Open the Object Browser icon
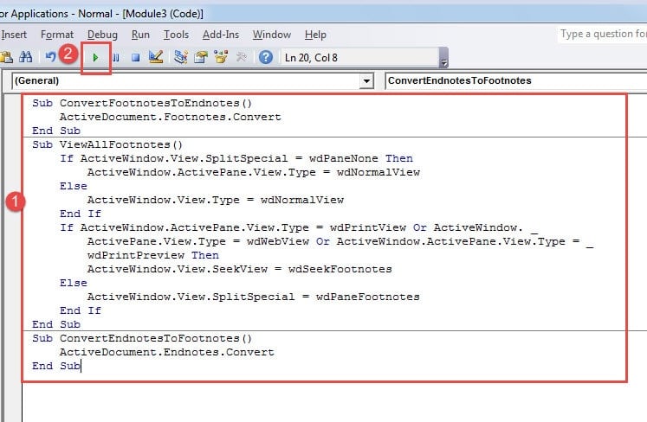This screenshot has height=422, width=647. click(x=222, y=58)
